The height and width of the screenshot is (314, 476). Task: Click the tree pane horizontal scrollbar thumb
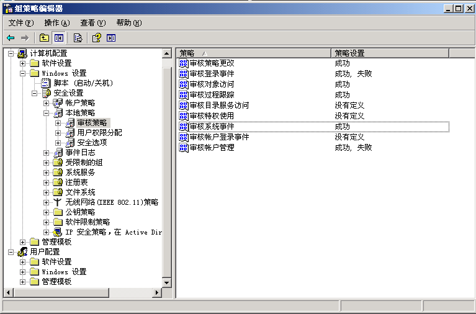point(61,292)
